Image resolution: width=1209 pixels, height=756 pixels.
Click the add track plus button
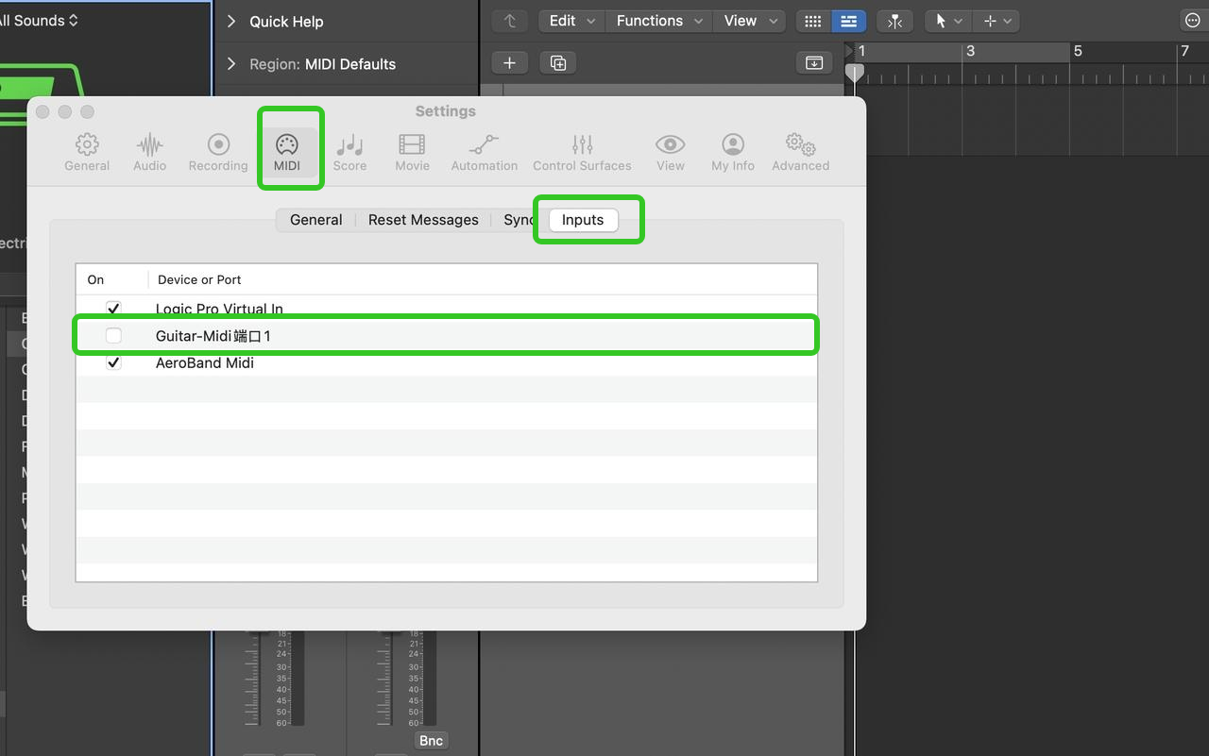[x=509, y=63]
